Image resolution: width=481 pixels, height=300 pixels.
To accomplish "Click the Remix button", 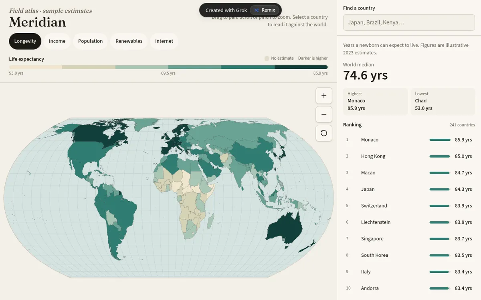I will (x=265, y=10).
